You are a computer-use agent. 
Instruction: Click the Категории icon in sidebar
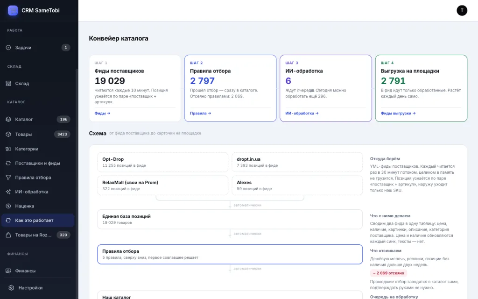[x=8, y=149]
